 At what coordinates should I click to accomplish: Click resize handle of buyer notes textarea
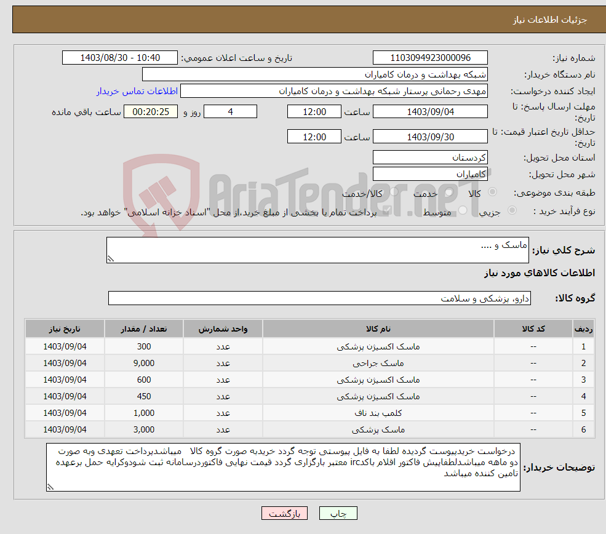click(x=50, y=487)
